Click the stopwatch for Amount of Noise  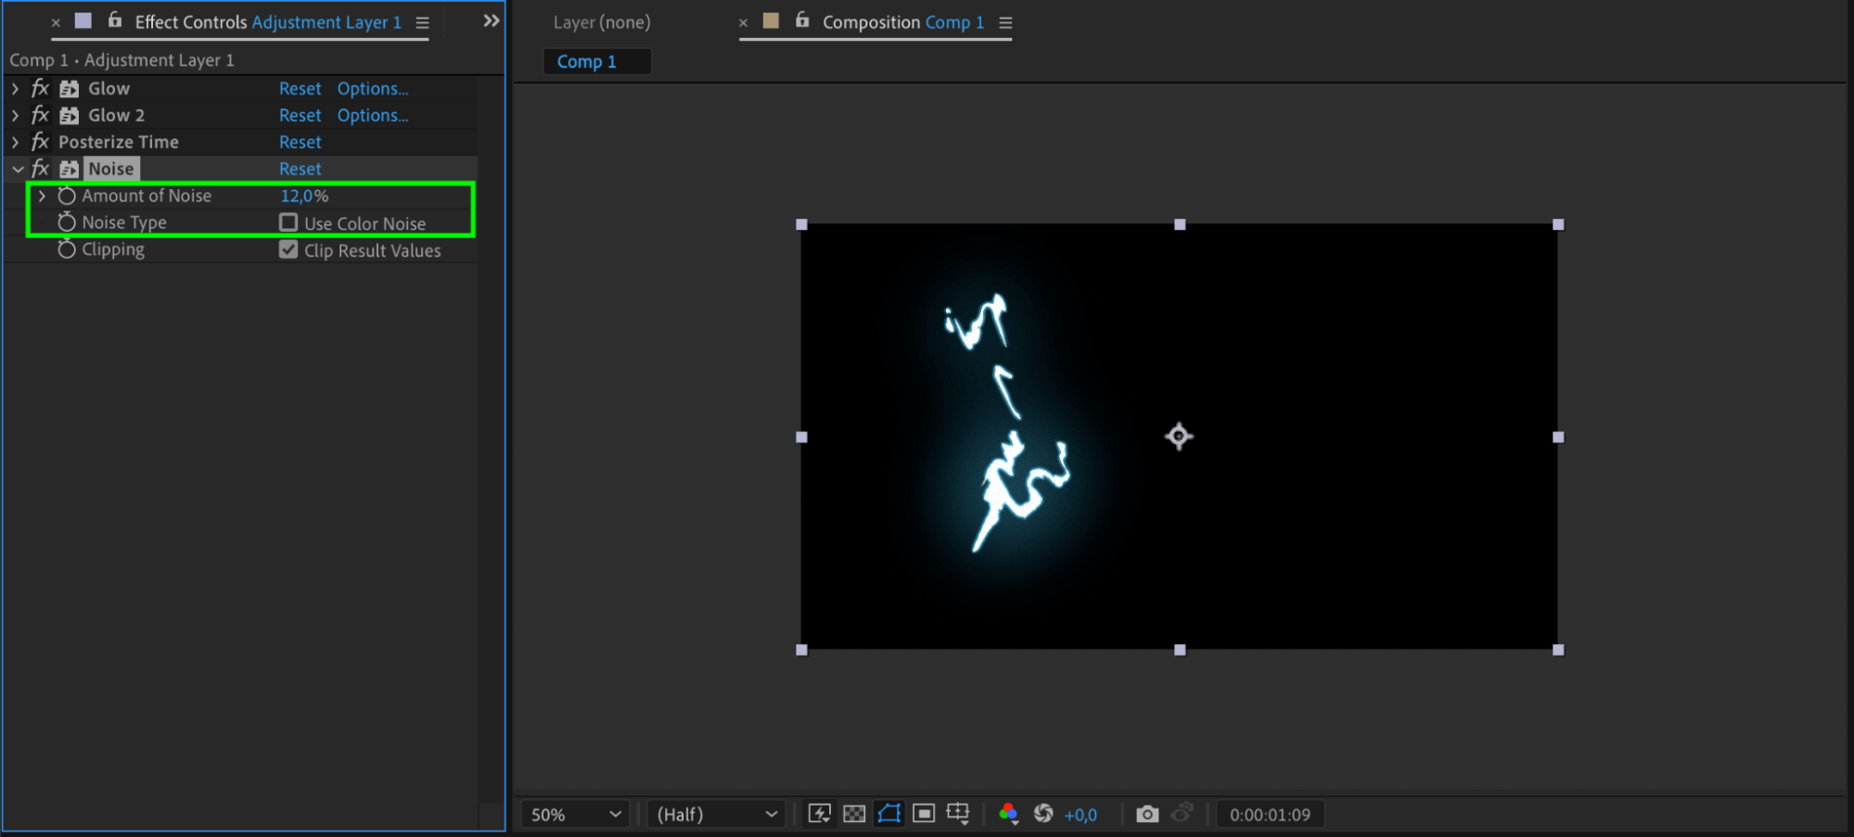point(67,196)
